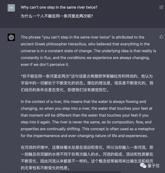Click the WeChat watermark logo icon
Viewport: 165px width, 173px height.
coord(142,165)
